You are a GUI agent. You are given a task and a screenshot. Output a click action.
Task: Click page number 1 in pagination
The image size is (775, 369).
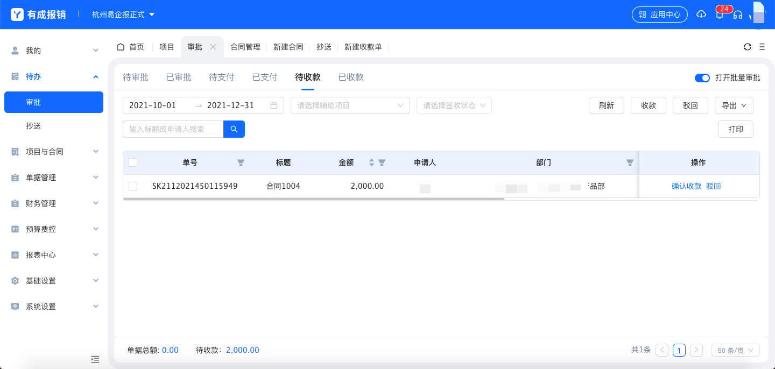coord(679,350)
